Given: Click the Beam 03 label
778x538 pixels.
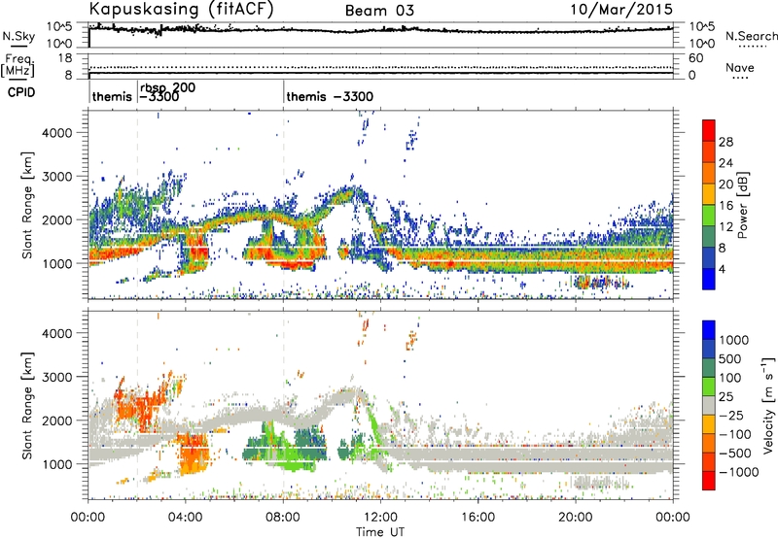Looking at the screenshot, I should coord(379,11).
